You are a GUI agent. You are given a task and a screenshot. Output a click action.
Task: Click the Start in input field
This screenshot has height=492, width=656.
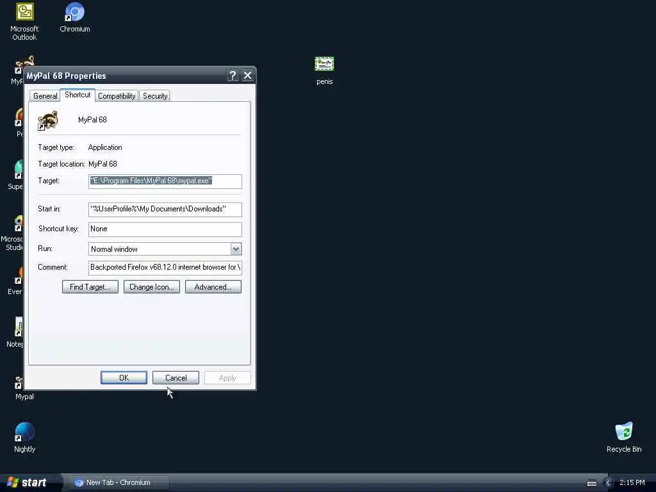tap(165, 209)
